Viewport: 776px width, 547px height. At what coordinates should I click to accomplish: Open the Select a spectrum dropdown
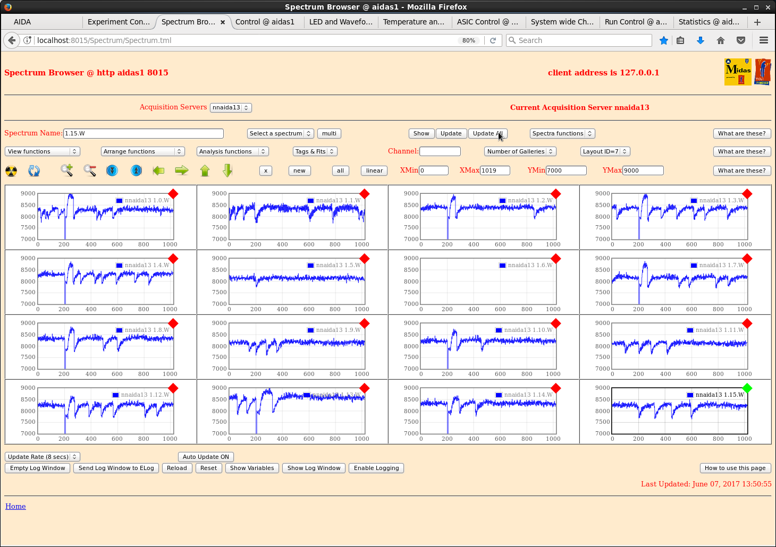pos(280,133)
